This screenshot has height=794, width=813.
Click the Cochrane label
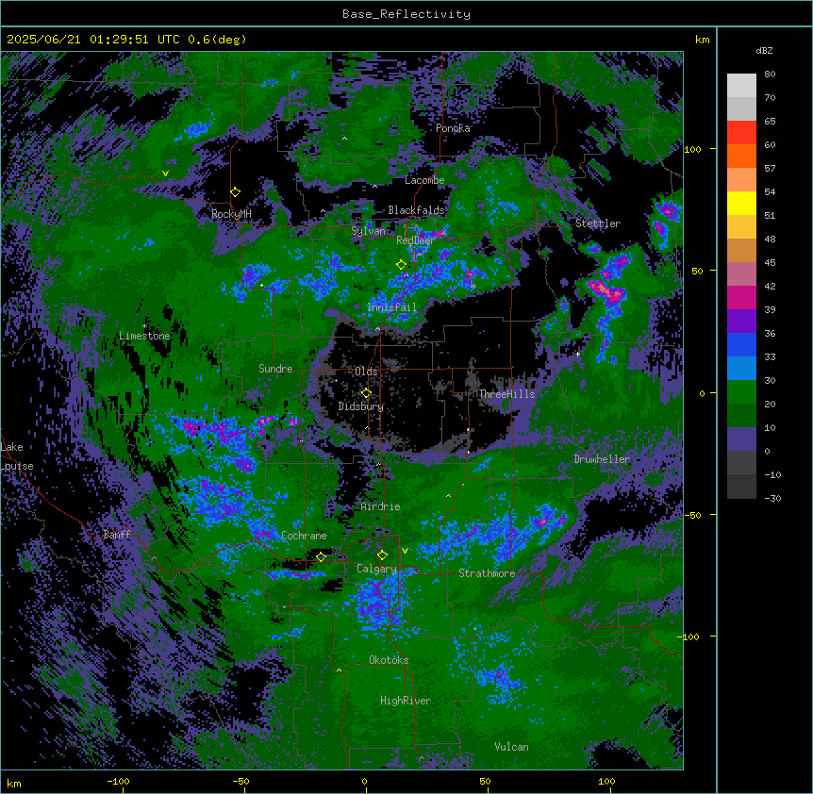click(304, 536)
